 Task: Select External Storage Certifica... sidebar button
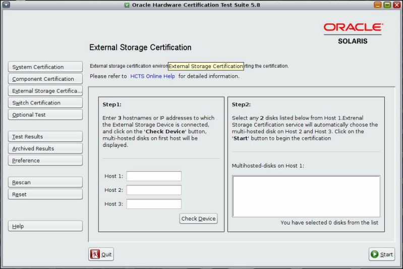(x=45, y=91)
